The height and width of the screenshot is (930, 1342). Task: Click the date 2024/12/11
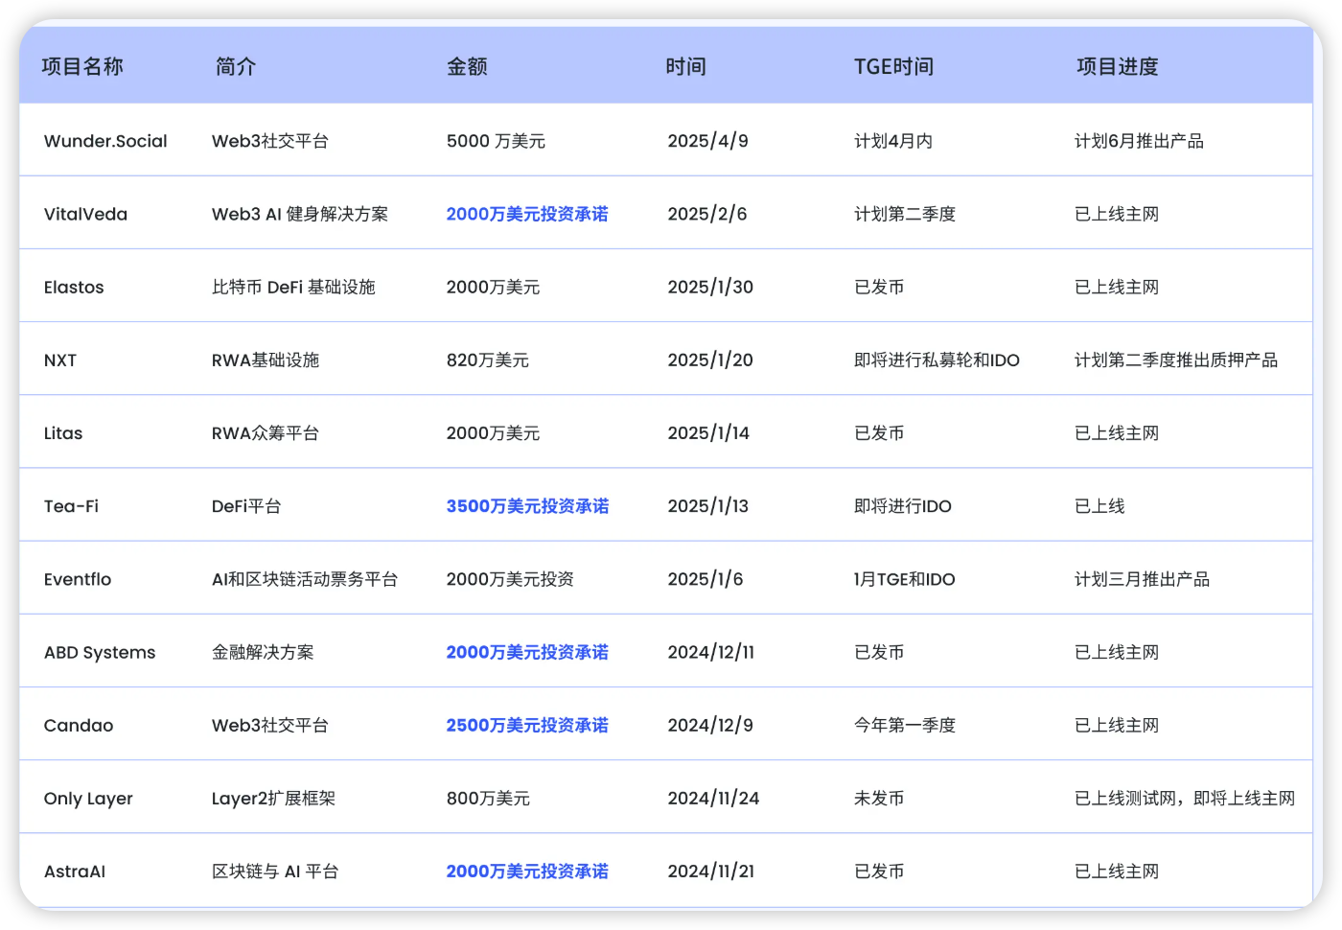coord(711,652)
